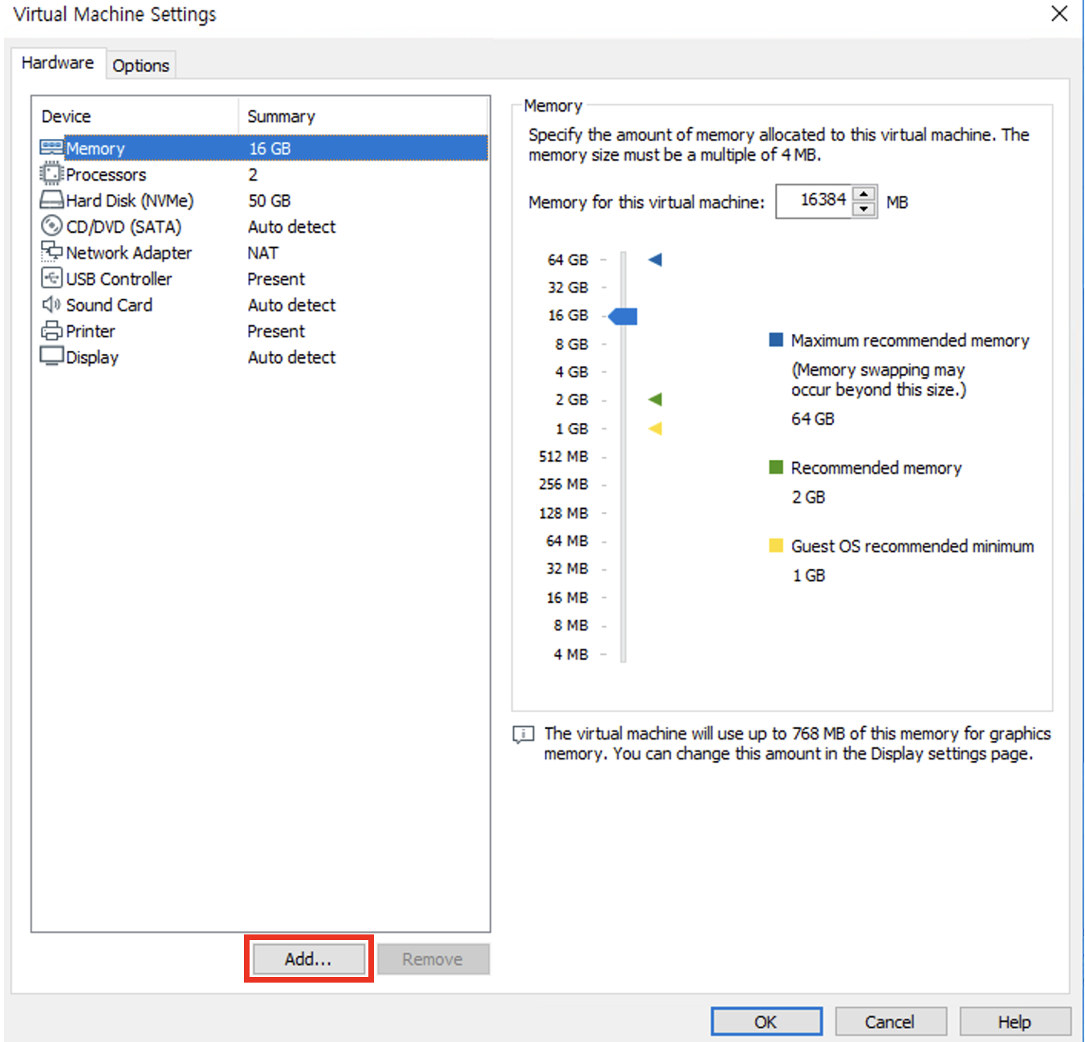Click the green Recommended memory swatch

pyautogui.click(x=776, y=467)
